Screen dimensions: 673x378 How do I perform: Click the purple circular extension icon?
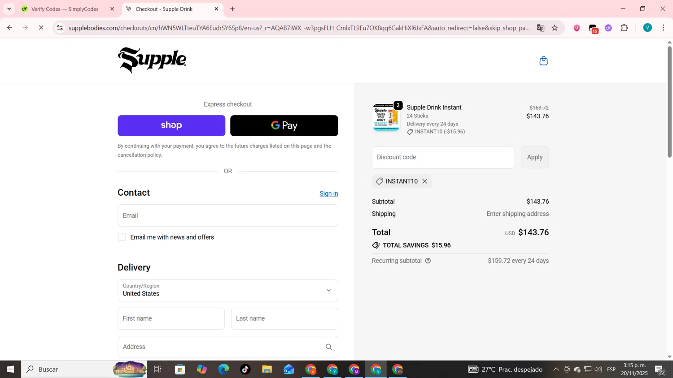click(608, 28)
